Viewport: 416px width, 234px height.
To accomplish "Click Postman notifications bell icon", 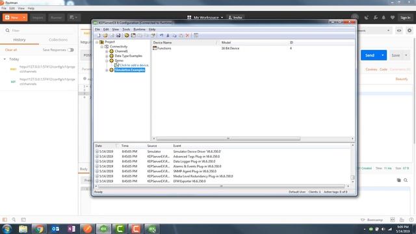I will pyautogui.click(x=383, y=18).
